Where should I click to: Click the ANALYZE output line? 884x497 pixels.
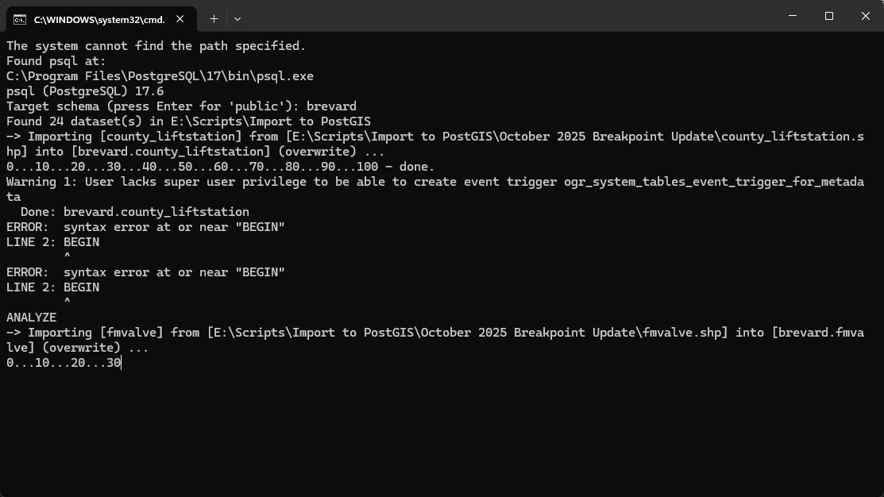[32, 318]
